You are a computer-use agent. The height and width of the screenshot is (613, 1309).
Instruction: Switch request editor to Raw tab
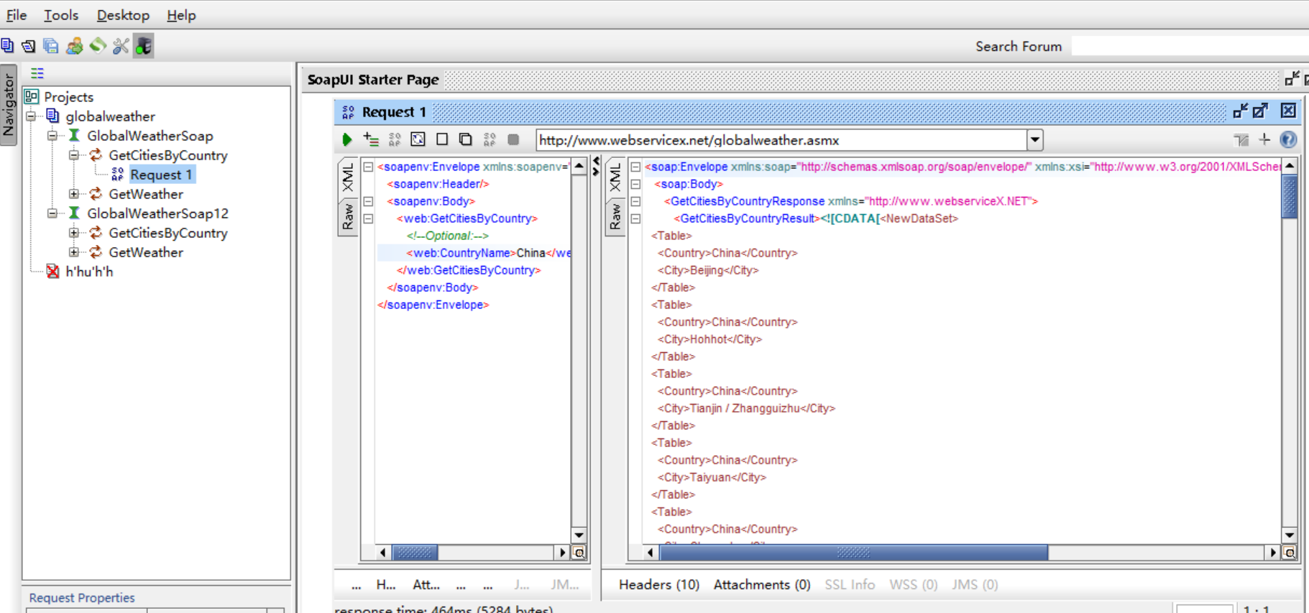(x=348, y=217)
